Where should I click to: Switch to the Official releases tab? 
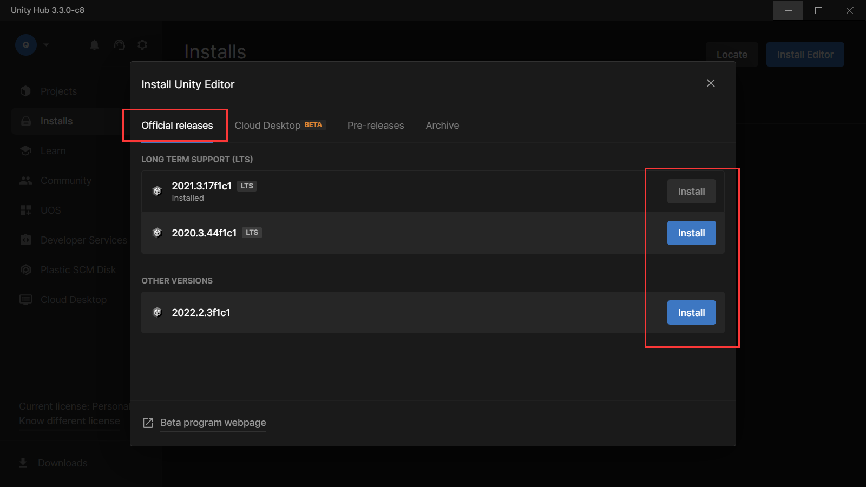coord(177,126)
